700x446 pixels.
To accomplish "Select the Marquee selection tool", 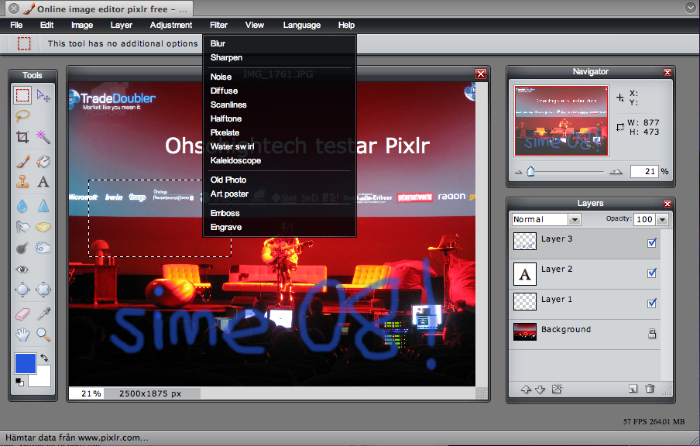I will [22, 95].
